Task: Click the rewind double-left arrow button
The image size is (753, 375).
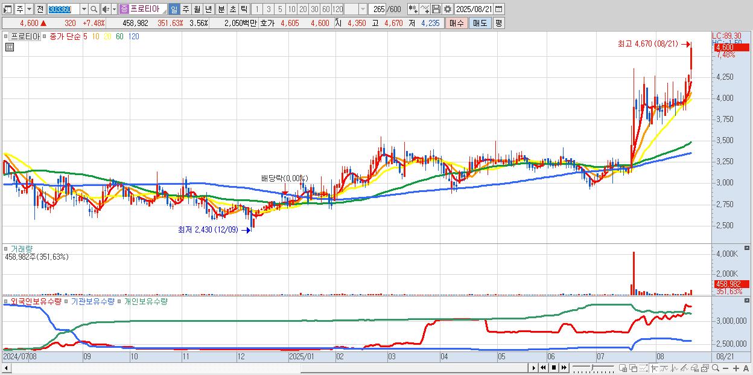Action: [543, 368]
